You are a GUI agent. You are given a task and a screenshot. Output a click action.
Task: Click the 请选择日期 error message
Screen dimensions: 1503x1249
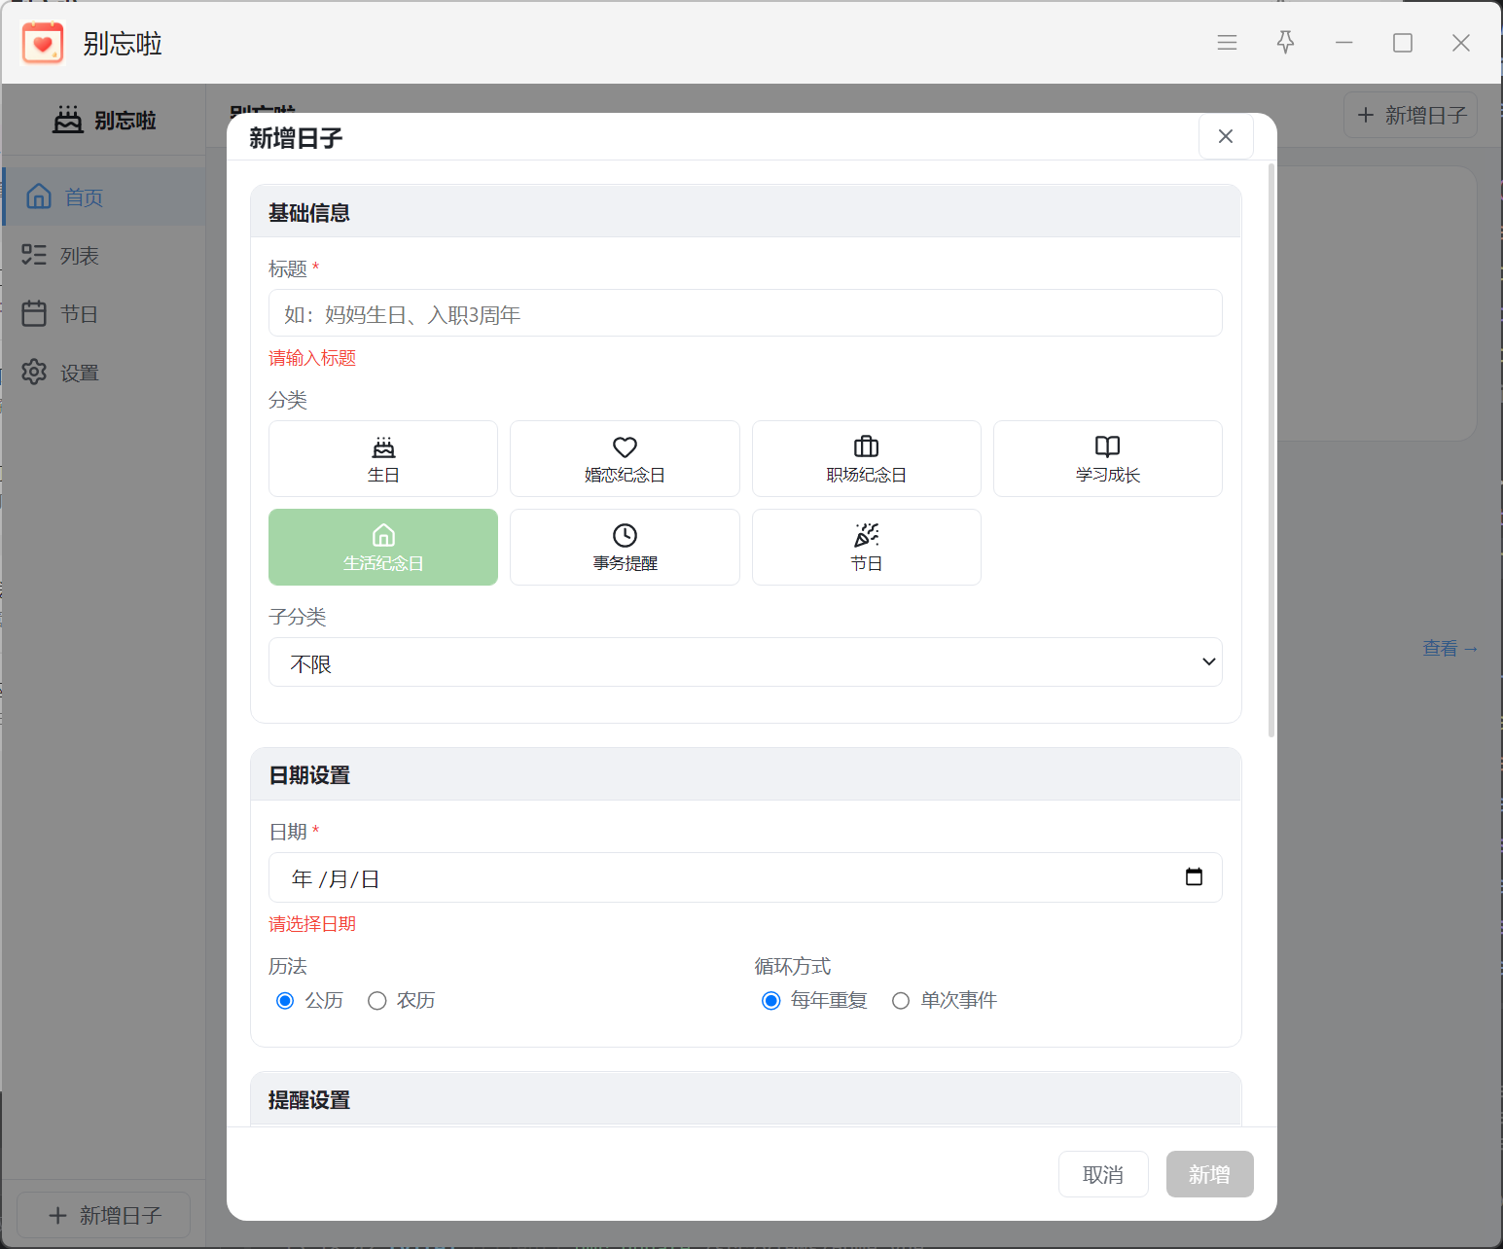312,924
